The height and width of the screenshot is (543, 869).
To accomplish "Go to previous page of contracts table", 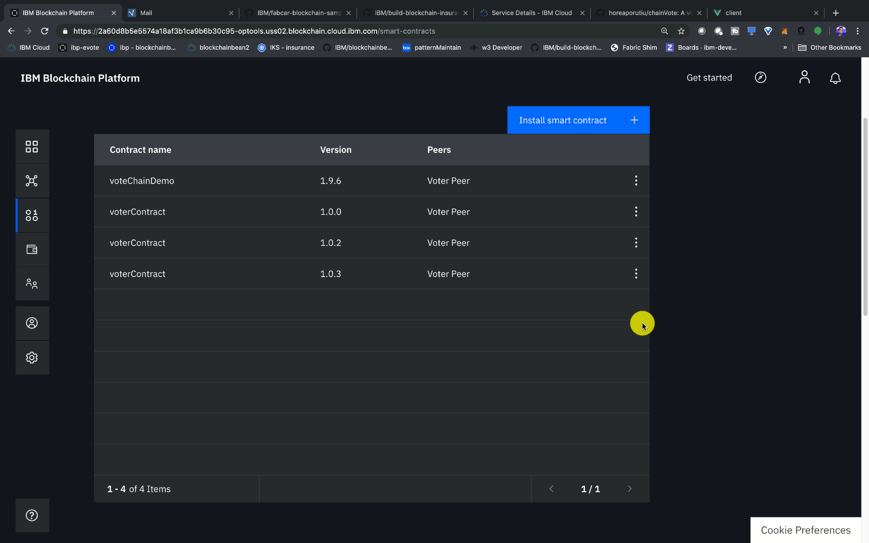I will click(x=551, y=489).
